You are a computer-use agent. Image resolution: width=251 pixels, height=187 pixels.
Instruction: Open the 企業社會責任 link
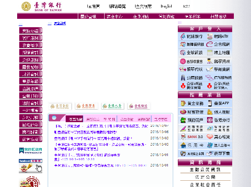[x=205, y=184]
